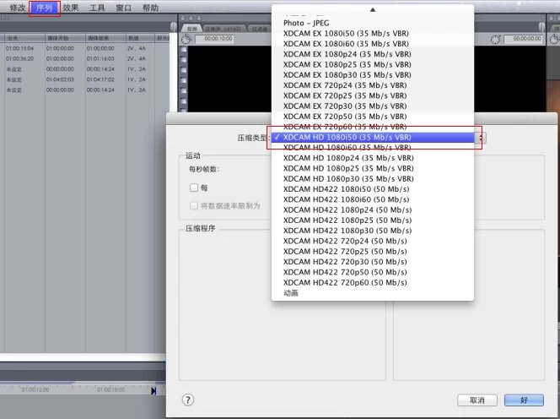Choose XDCAM HD422 720p30 (50 Mb/s)

(x=373, y=262)
